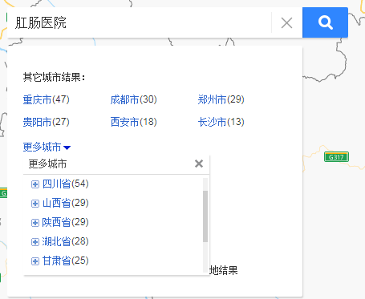Select the 四川省(54) province entry
The height and width of the screenshot is (299, 365).
tap(66, 184)
